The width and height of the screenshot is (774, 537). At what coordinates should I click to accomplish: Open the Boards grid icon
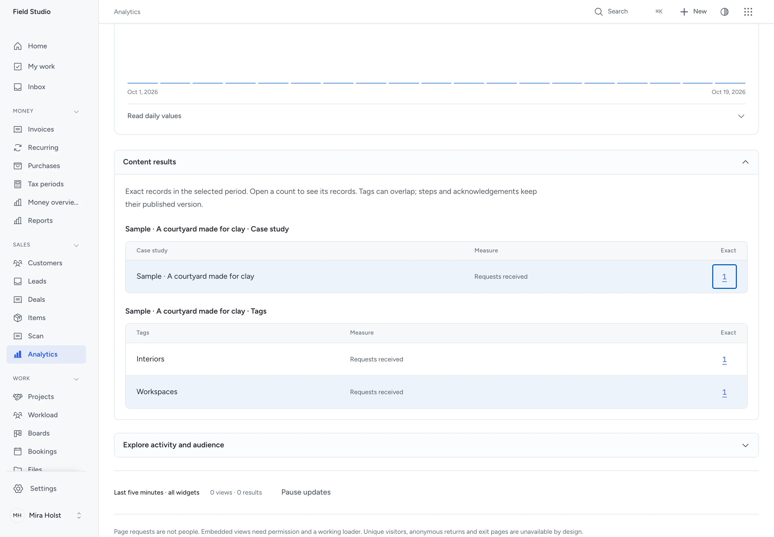pos(18,433)
